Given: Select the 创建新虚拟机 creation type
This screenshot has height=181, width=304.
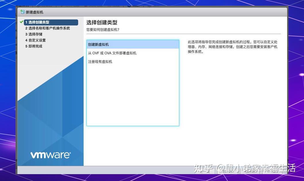Looking at the screenshot, I should pos(98,44).
